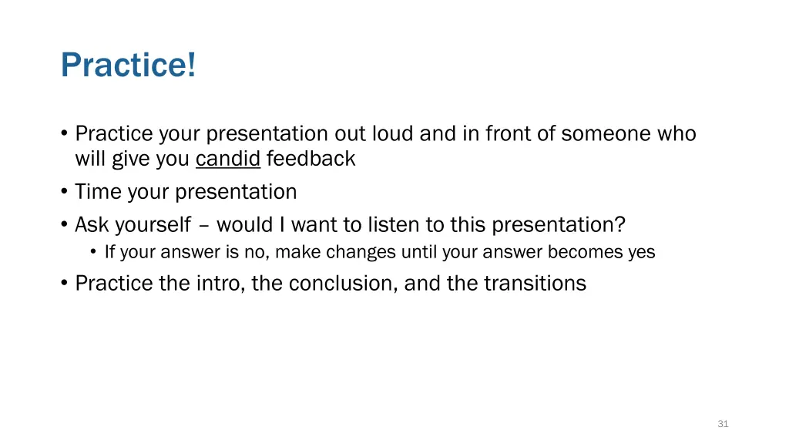Viewport: 789px width, 444px height.
Task: Select the underlined word "candid"
Action: pos(228,159)
